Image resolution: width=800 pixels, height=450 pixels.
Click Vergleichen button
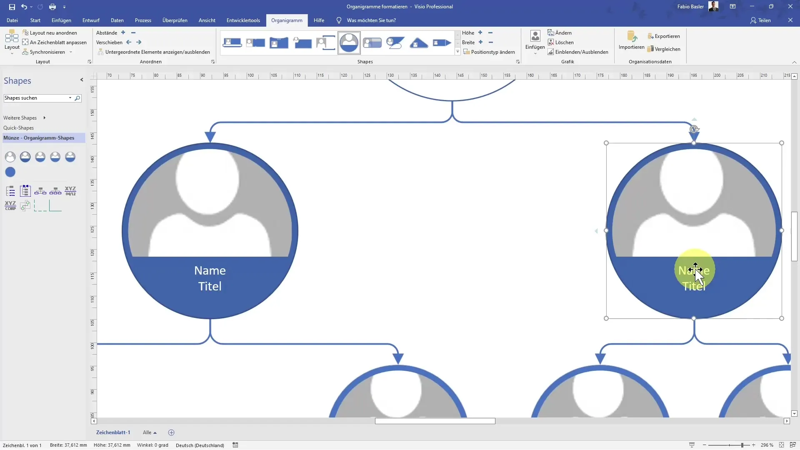tap(664, 49)
